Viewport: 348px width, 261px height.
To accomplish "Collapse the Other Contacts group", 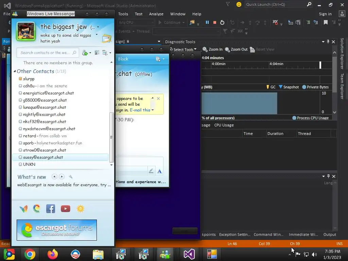I will pos(15,71).
